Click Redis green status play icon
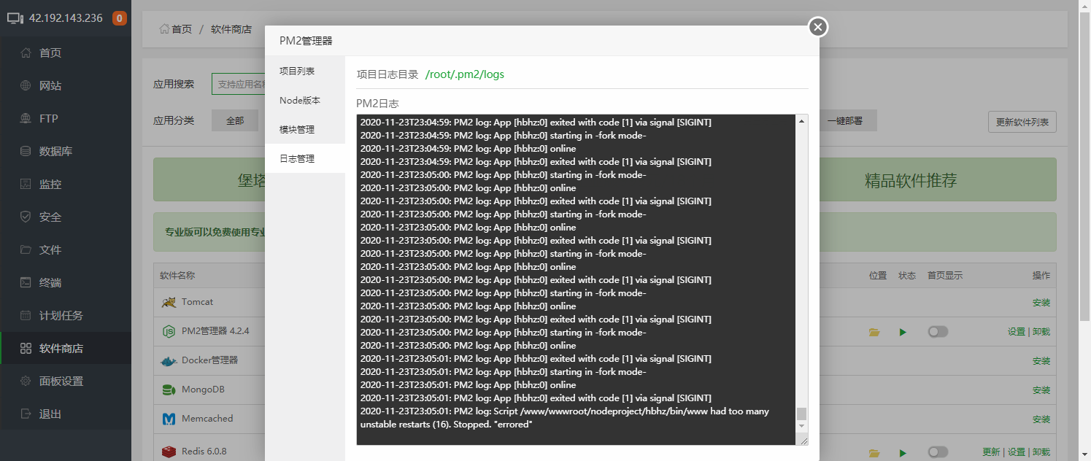Image resolution: width=1091 pixels, height=461 pixels. pos(903,453)
